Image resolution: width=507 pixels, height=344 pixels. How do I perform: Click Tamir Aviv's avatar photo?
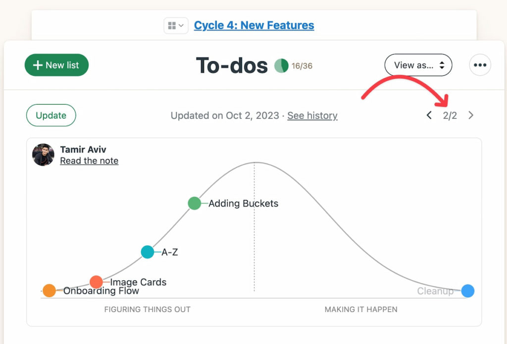(x=43, y=155)
